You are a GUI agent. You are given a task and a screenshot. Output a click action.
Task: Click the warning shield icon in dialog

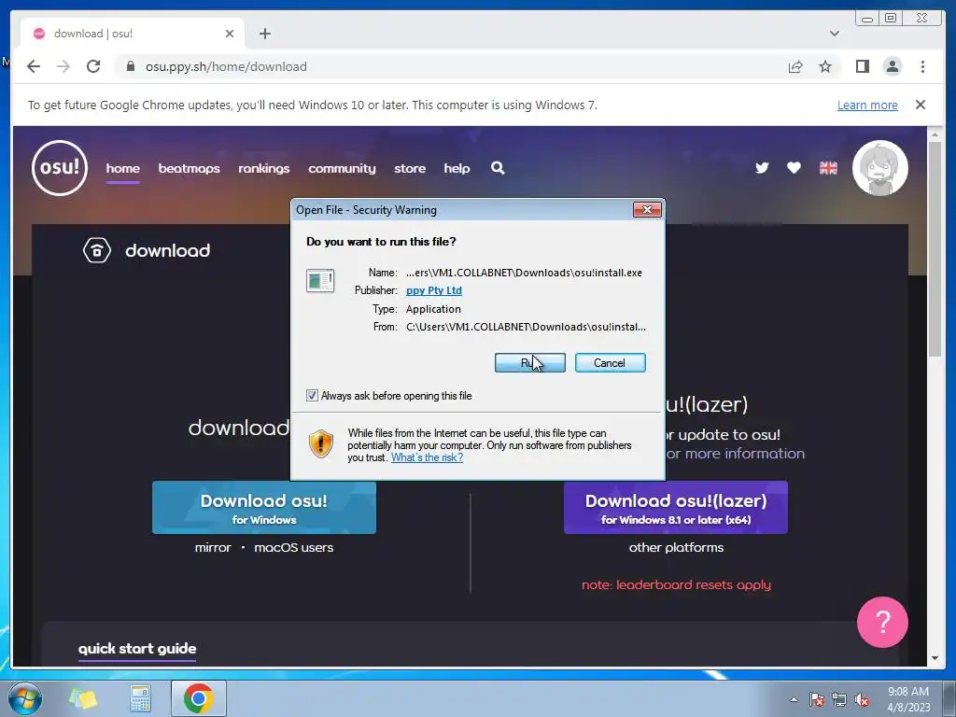321,443
